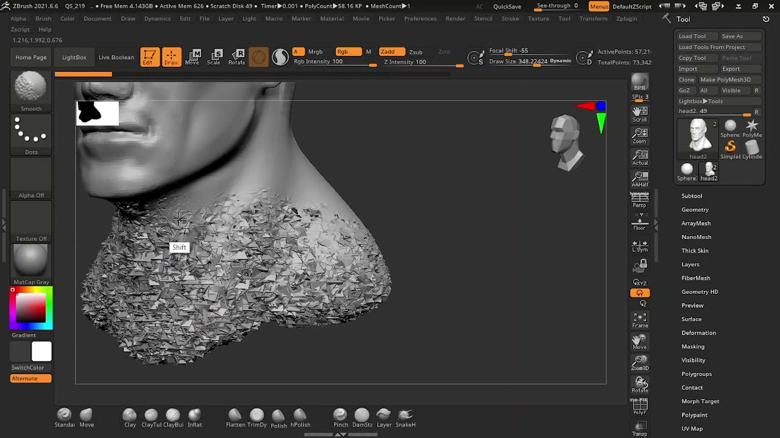Select the PolyMesh star tool thumbnail

pos(752,127)
